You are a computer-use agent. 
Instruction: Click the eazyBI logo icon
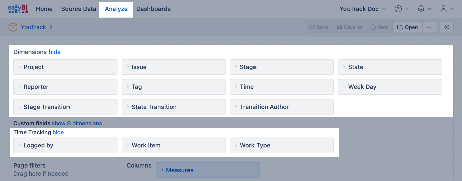click(18, 9)
